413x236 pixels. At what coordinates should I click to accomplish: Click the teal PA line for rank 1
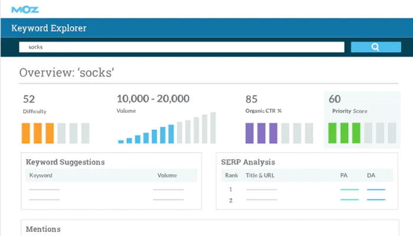pos(349,189)
